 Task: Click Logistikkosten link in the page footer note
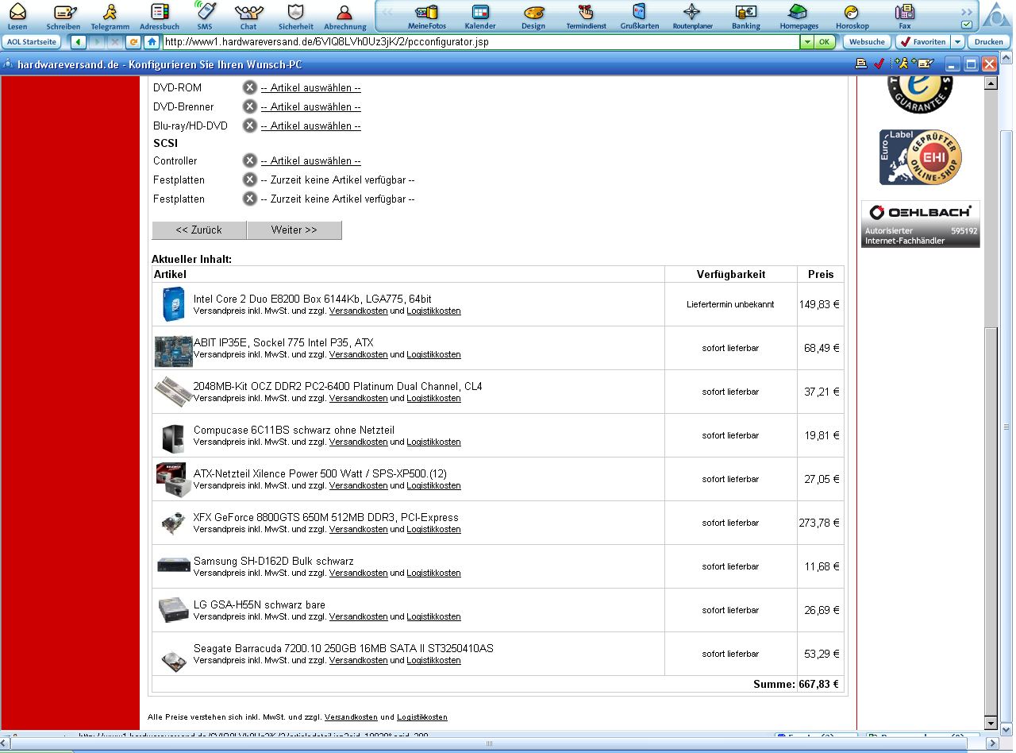(422, 717)
